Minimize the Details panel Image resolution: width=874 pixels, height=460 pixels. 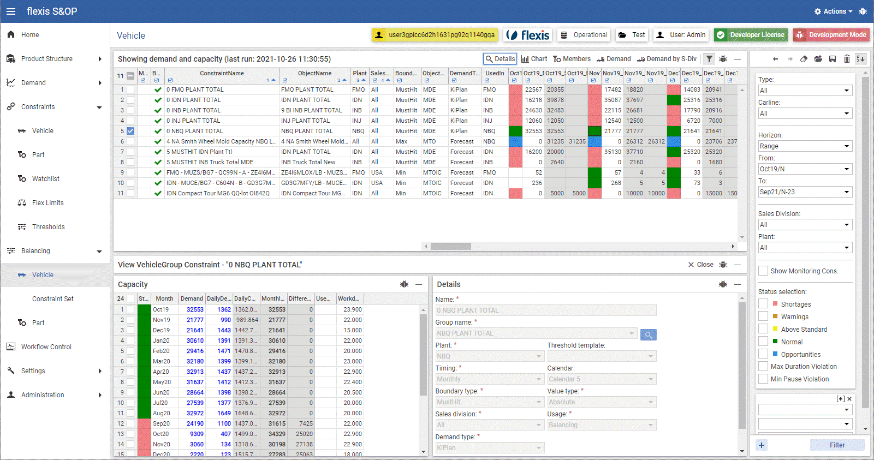[x=738, y=284]
